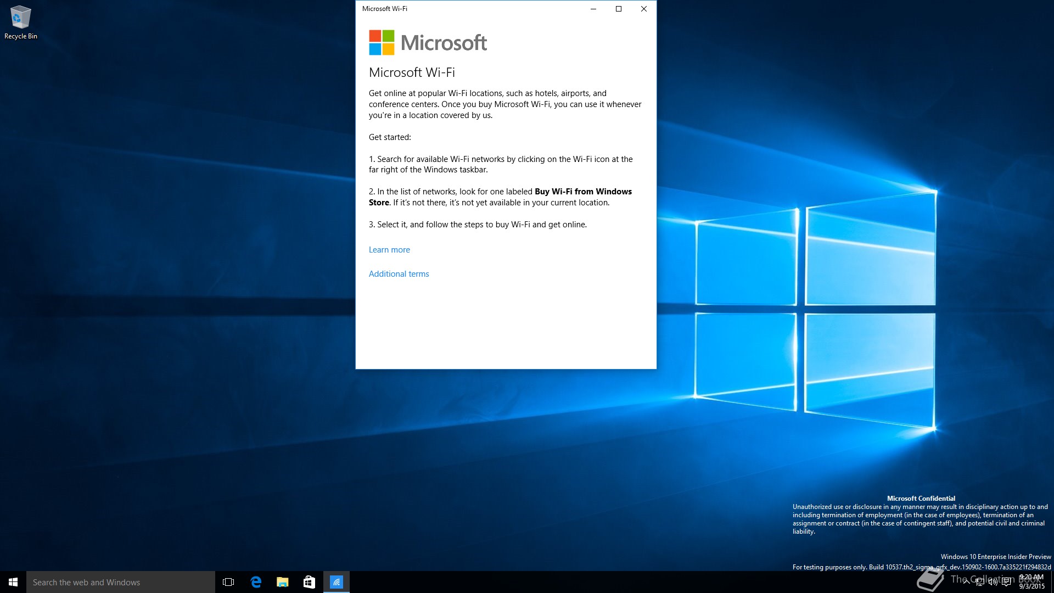Viewport: 1054px width, 593px height.
Task: Click the 'Microsoft Wi-Fi' page heading
Action: tap(412, 72)
